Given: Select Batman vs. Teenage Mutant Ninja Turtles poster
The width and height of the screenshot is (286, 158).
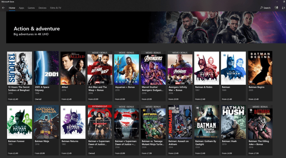Looking at the screenshot, I should click(x=153, y=122).
